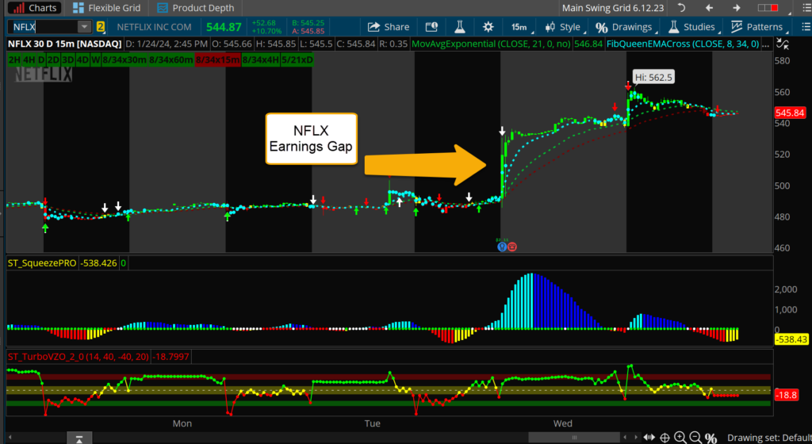812x444 pixels.
Task: Open the Patterns menu
Action: tap(756, 27)
